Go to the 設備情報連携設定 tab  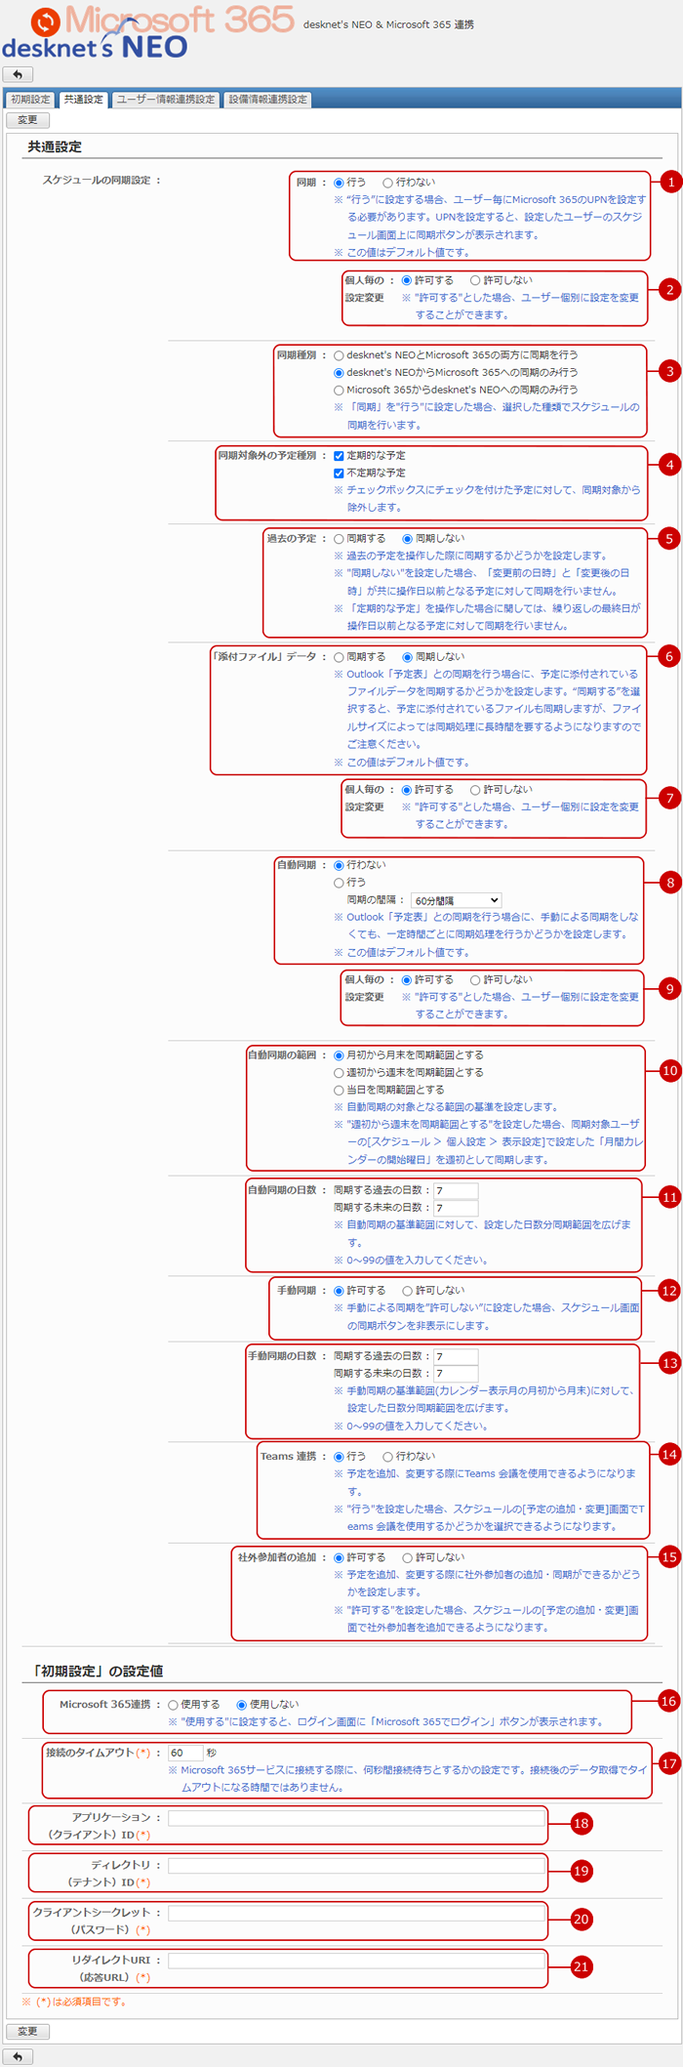click(268, 100)
